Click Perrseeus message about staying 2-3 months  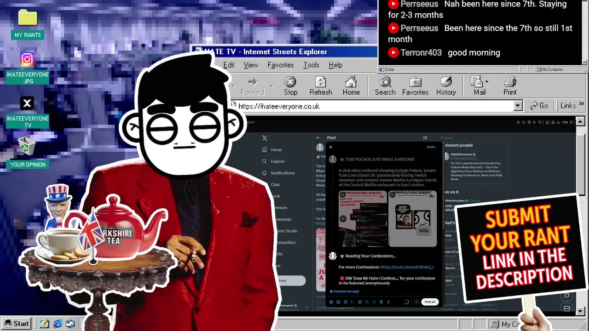(477, 10)
